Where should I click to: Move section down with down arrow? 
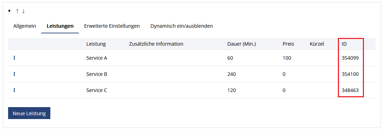point(24,11)
